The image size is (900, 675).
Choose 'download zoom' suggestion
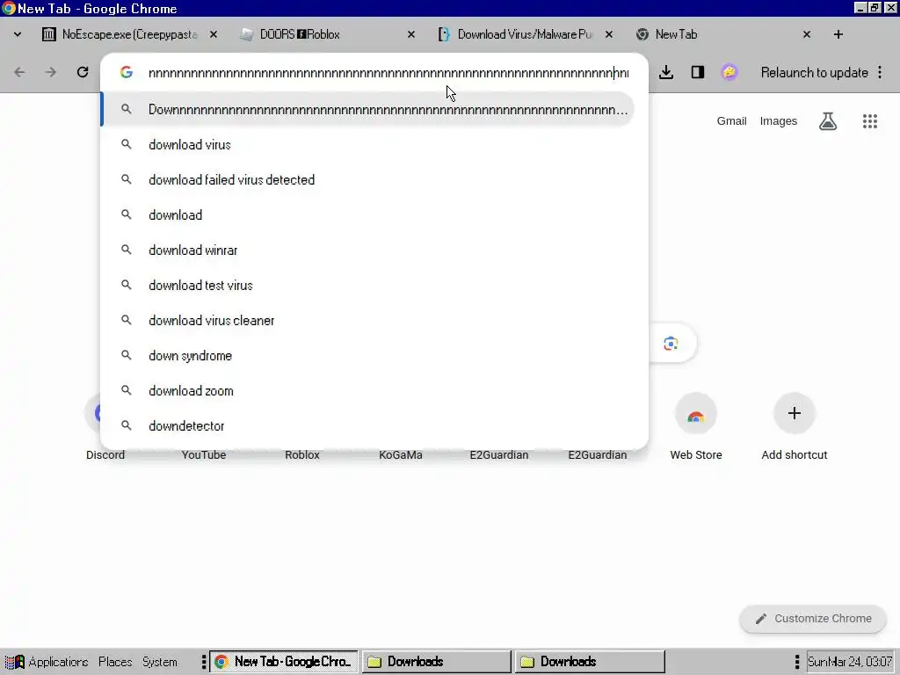pyautogui.click(x=368, y=391)
